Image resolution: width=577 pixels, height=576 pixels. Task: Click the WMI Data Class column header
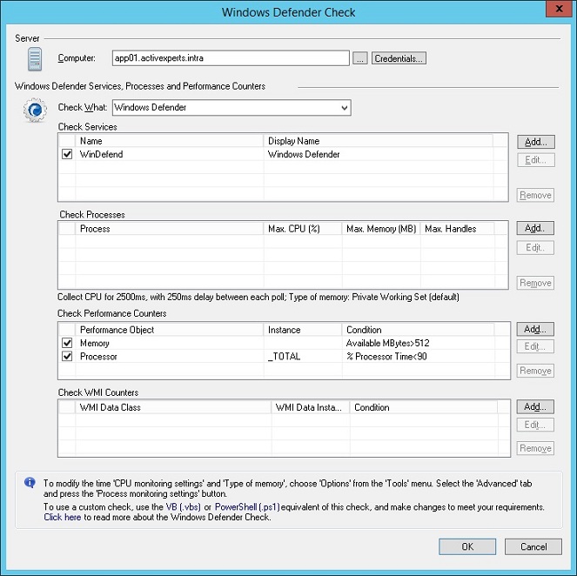point(174,407)
